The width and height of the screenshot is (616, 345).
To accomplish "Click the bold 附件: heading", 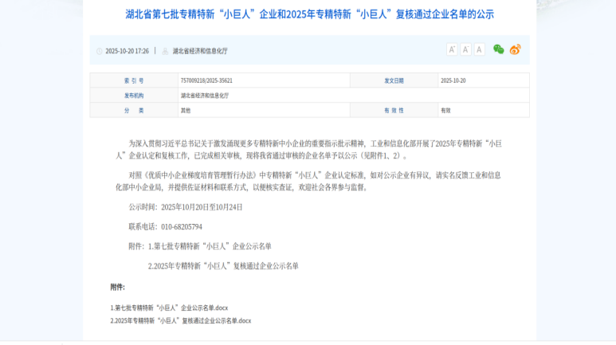I will 117,287.
